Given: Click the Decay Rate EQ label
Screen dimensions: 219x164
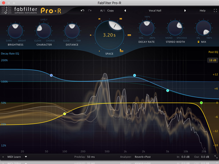Looking at the screenshot, I should pyautogui.click(x=10, y=53).
